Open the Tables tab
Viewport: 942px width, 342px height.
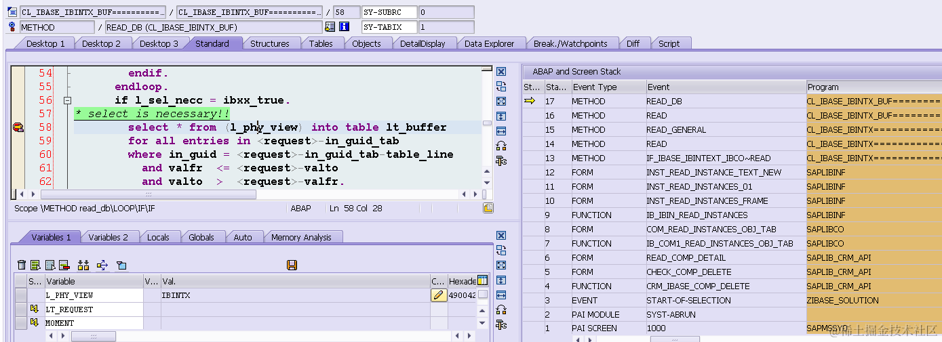321,43
